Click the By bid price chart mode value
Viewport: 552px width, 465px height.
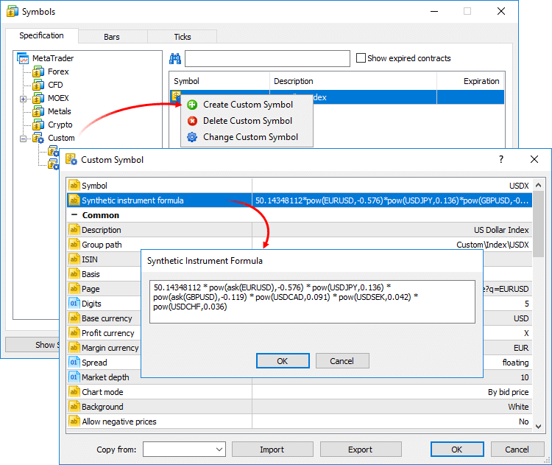pos(509,392)
